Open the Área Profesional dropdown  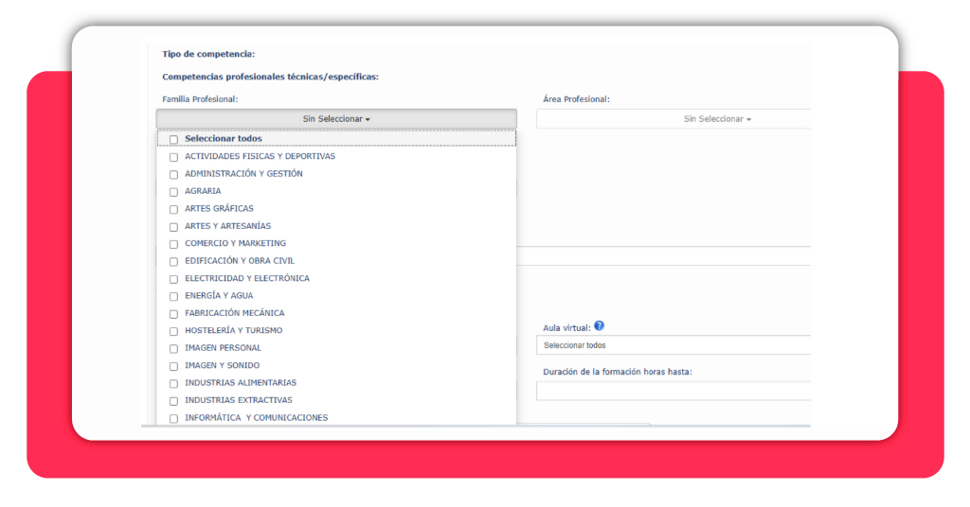(x=674, y=118)
